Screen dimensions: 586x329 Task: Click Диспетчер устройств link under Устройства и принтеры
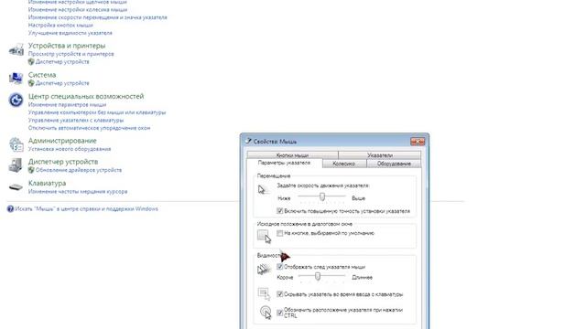pyautogui.click(x=62, y=62)
